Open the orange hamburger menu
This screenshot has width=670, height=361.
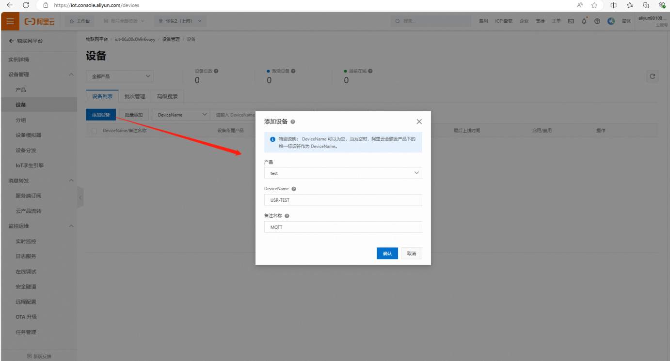click(10, 21)
